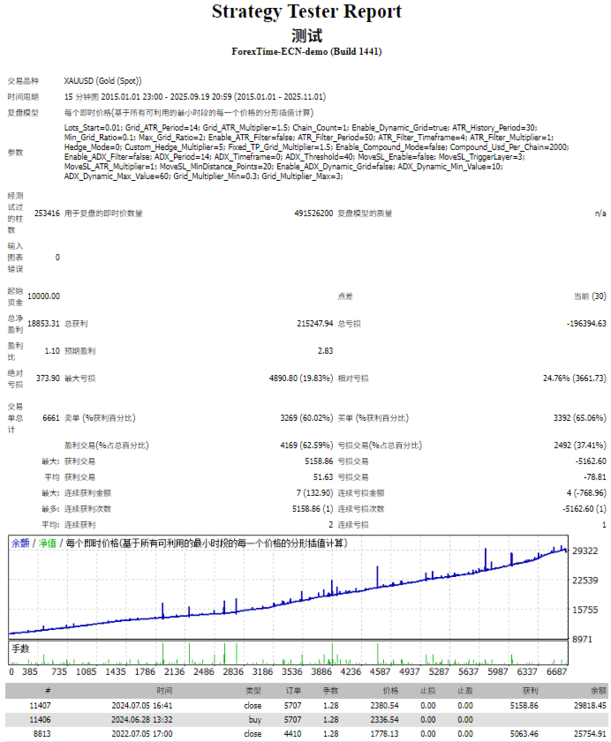Click the '买单 (%获利百分比)' label
Image resolution: width=611 pixels, height=742 pixels.
[x=373, y=418]
